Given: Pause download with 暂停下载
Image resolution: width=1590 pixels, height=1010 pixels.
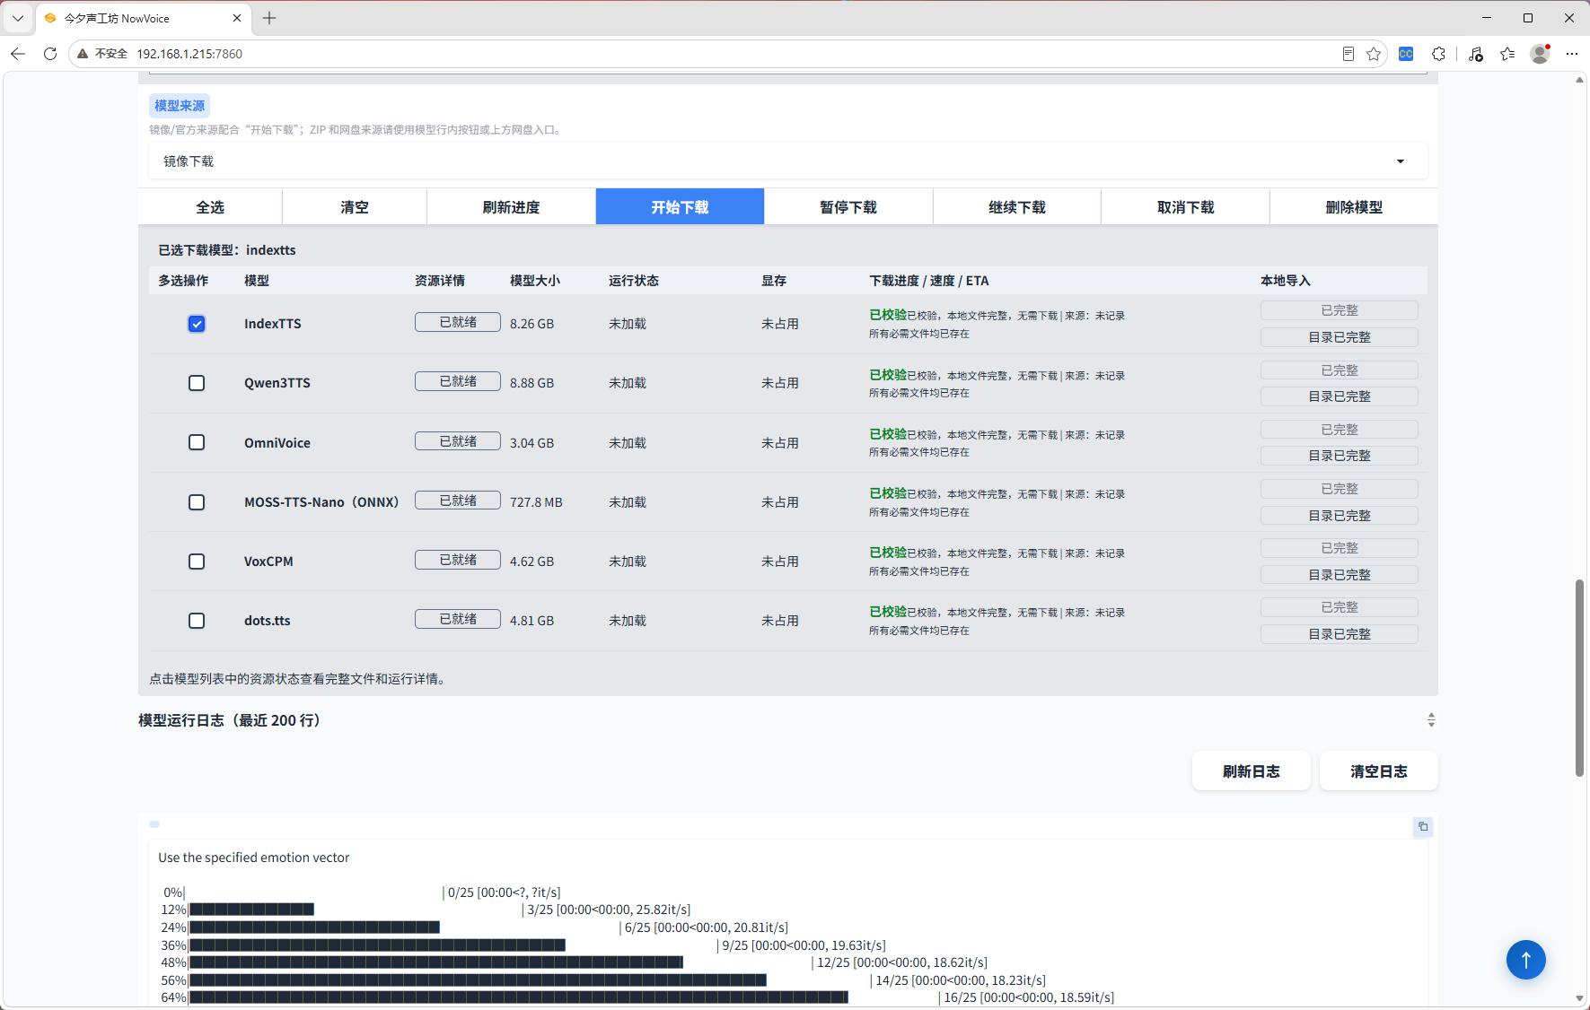Looking at the screenshot, I should click(848, 207).
